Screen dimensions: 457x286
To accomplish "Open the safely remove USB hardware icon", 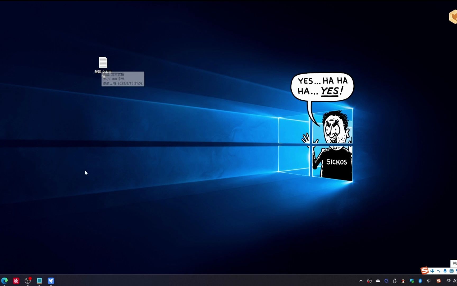I will [395, 281].
